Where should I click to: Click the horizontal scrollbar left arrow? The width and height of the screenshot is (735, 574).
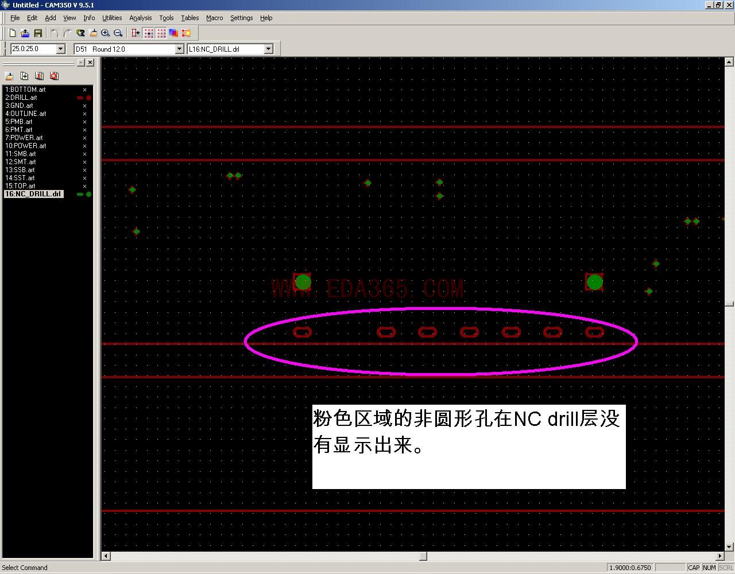tap(106, 556)
